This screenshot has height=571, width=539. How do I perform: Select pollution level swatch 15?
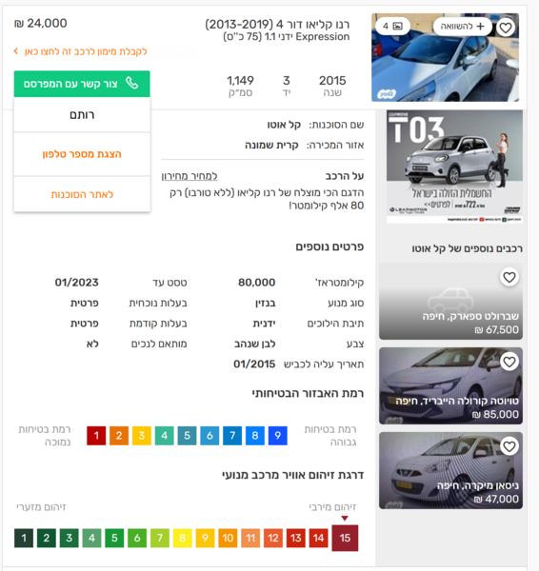coord(345,538)
